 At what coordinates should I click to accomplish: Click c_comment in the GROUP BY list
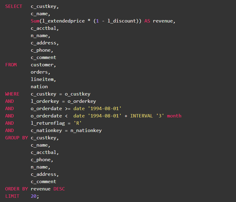click(43, 182)
